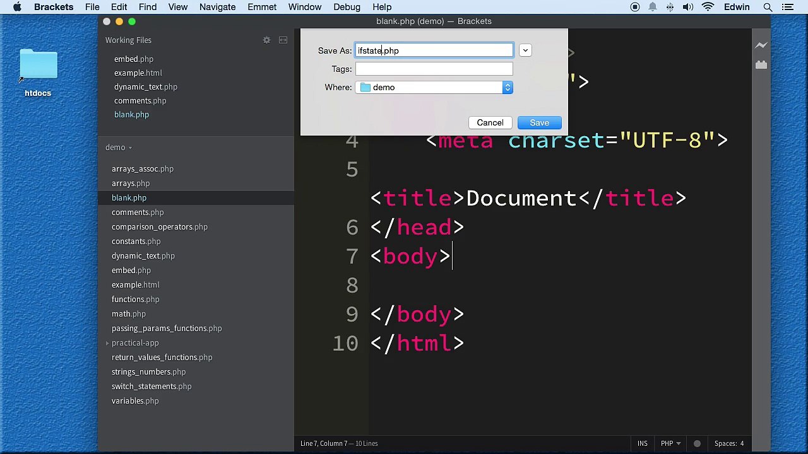Toggle Spaces indentation setting in status bar

tap(728, 443)
